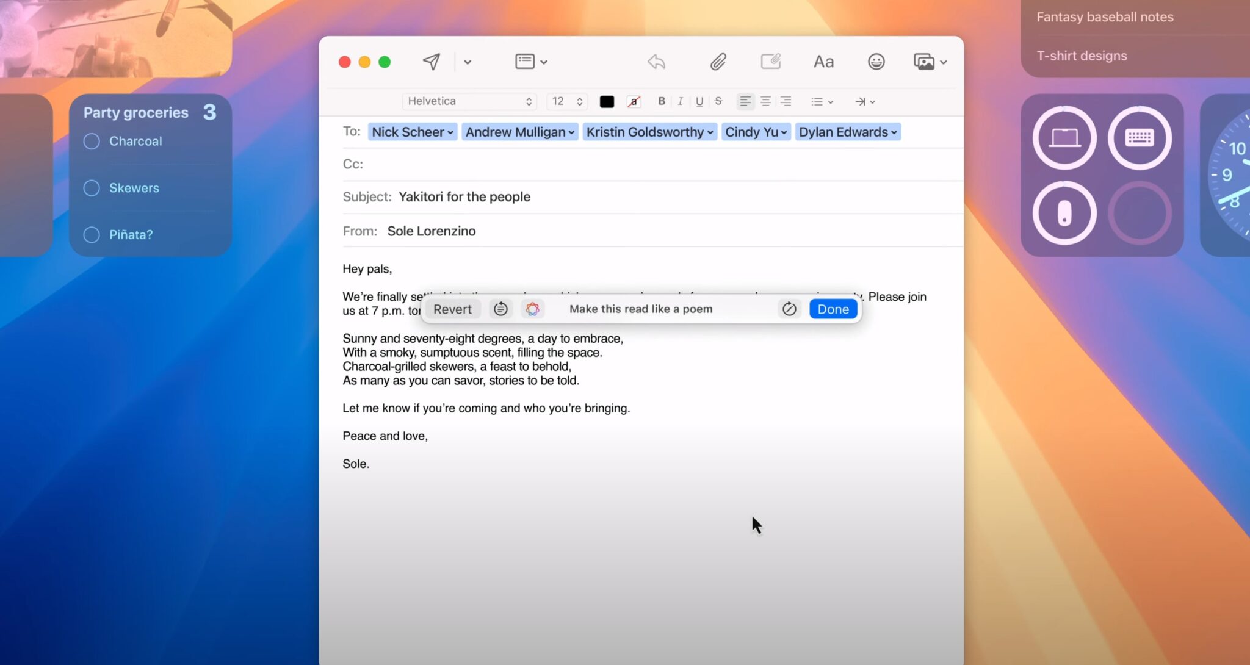This screenshot has height=665, width=1250.
Task: Click the Send message paper plane icon
Action: (432, 62)
